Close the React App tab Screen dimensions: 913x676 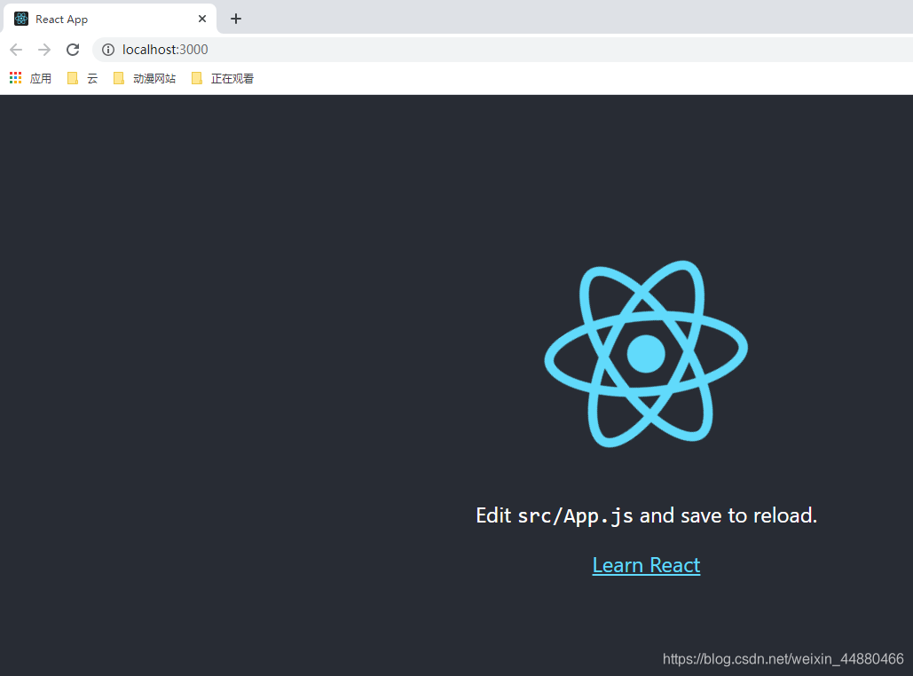(202, 18)
